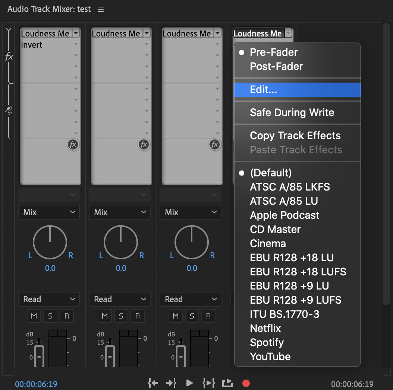Screen dimensions: 393x390
Task: Open the second track's Read automation dropdown
Action: click(x=120, y=299)
